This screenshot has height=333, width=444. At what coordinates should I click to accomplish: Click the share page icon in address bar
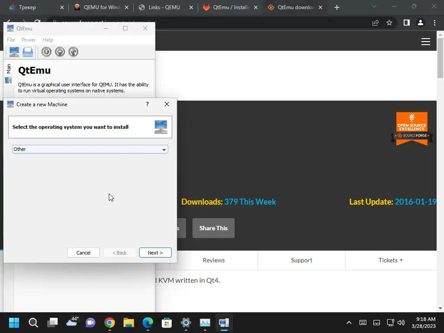[375, 23]
